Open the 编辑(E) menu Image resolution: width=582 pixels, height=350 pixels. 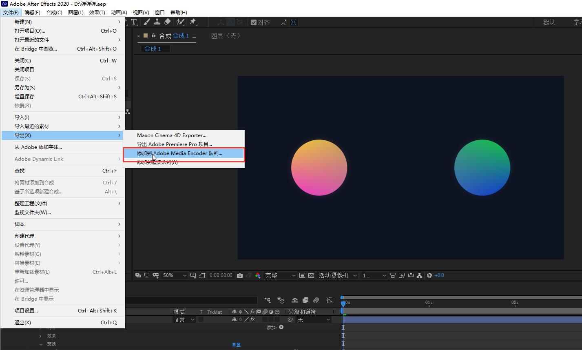point(32,12)
